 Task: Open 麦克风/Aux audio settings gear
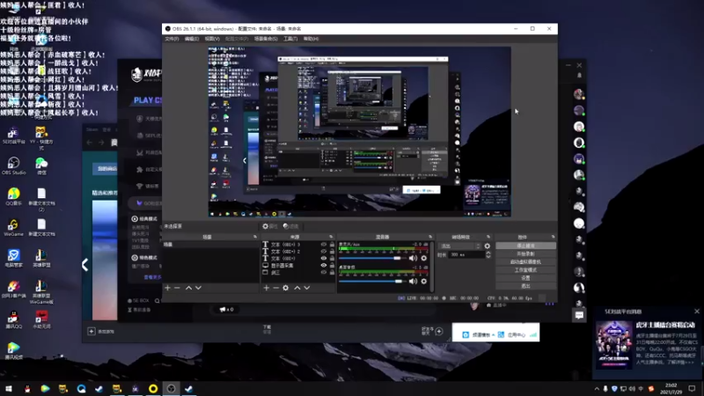point(424,258)
